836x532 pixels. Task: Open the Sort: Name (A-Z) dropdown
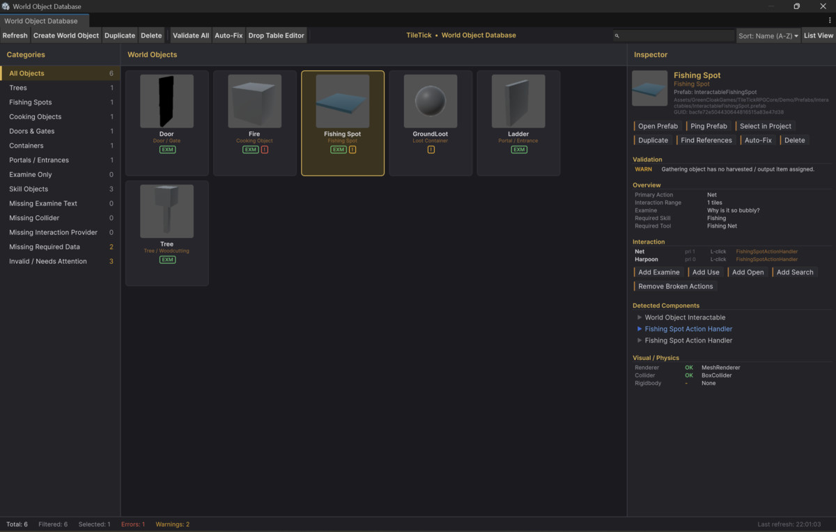coord(768,36)
